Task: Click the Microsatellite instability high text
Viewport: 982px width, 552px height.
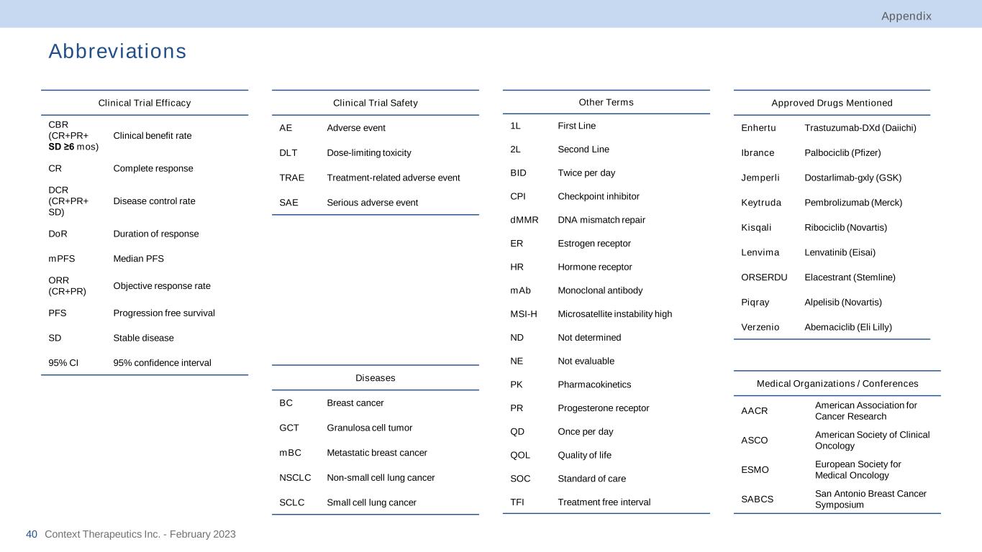Action: (614, 313)
